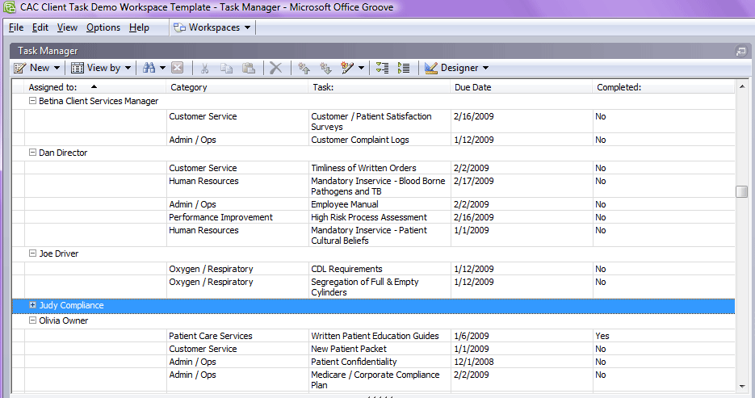
Task: Click the scrollbar down arrow
Action: [742, 387]
